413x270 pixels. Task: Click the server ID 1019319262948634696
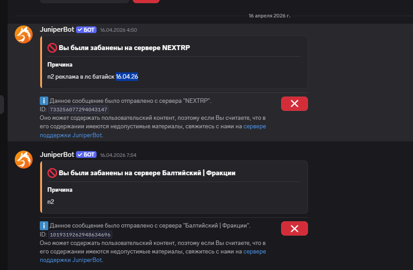[x=80, y=234]
